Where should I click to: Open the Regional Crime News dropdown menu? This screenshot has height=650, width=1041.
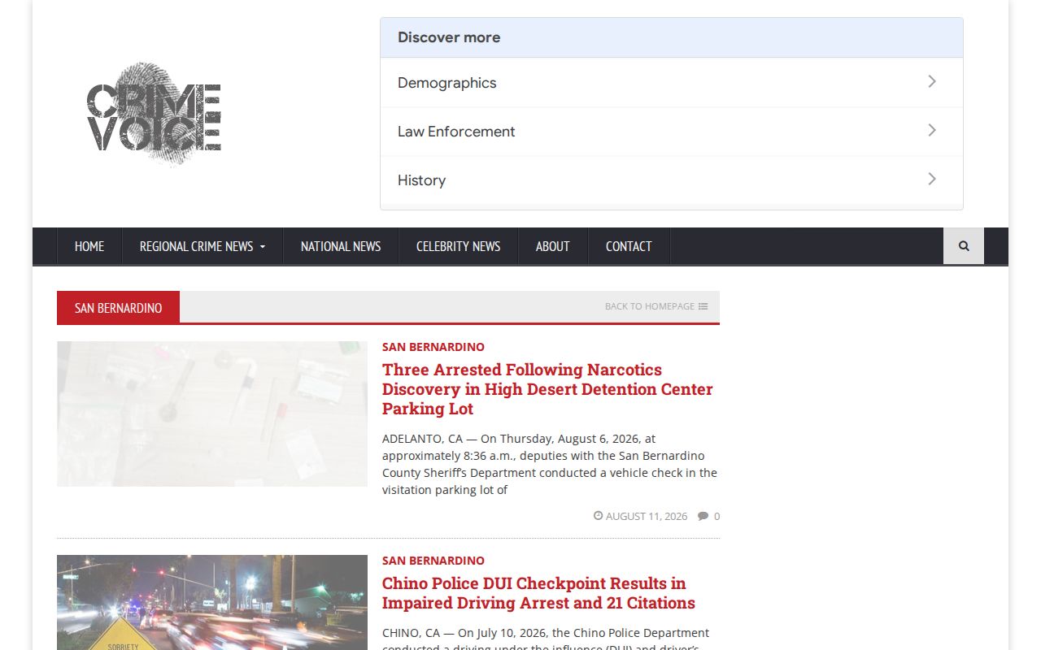pos(203,246)
